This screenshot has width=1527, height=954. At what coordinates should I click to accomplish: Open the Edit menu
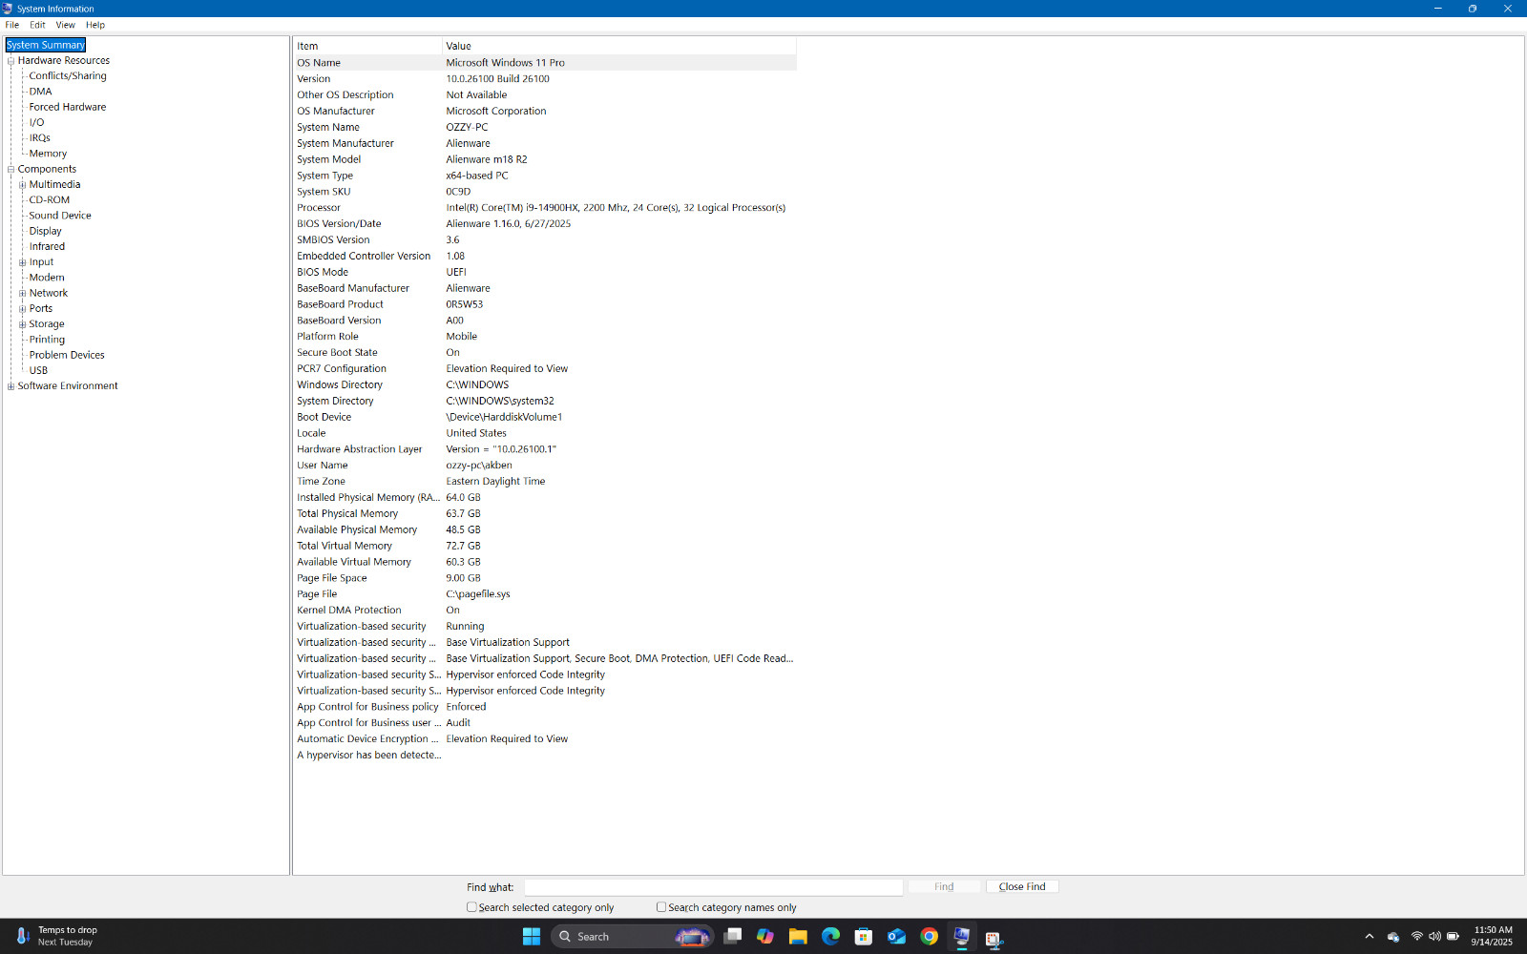click(x=37, y=25)
